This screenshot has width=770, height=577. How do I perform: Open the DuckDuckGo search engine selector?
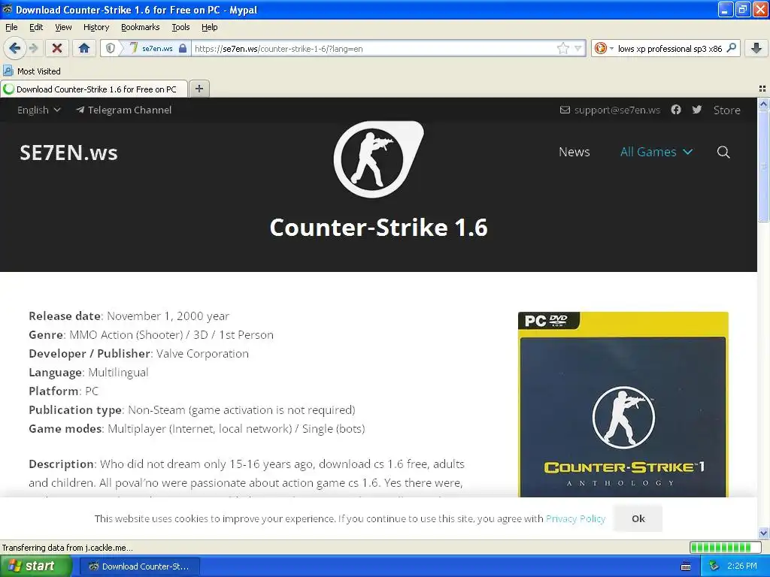pos(604,48)
